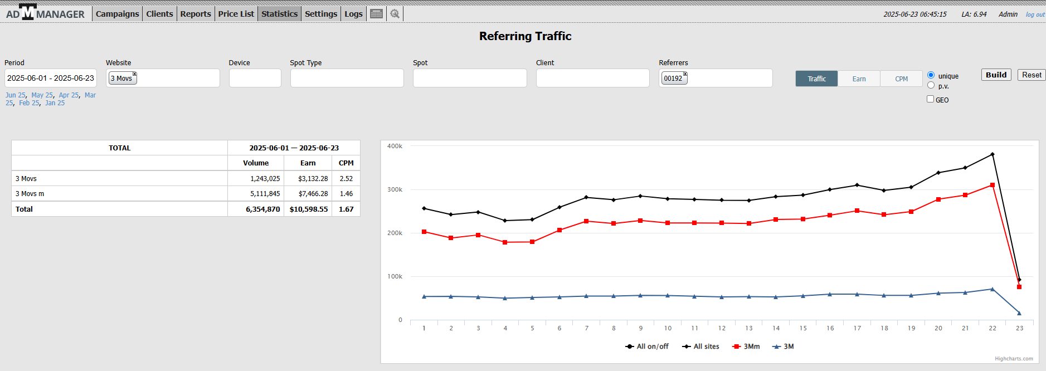Switch to the CPM tab
This screenshot has height=371, width=1046.
901,79
